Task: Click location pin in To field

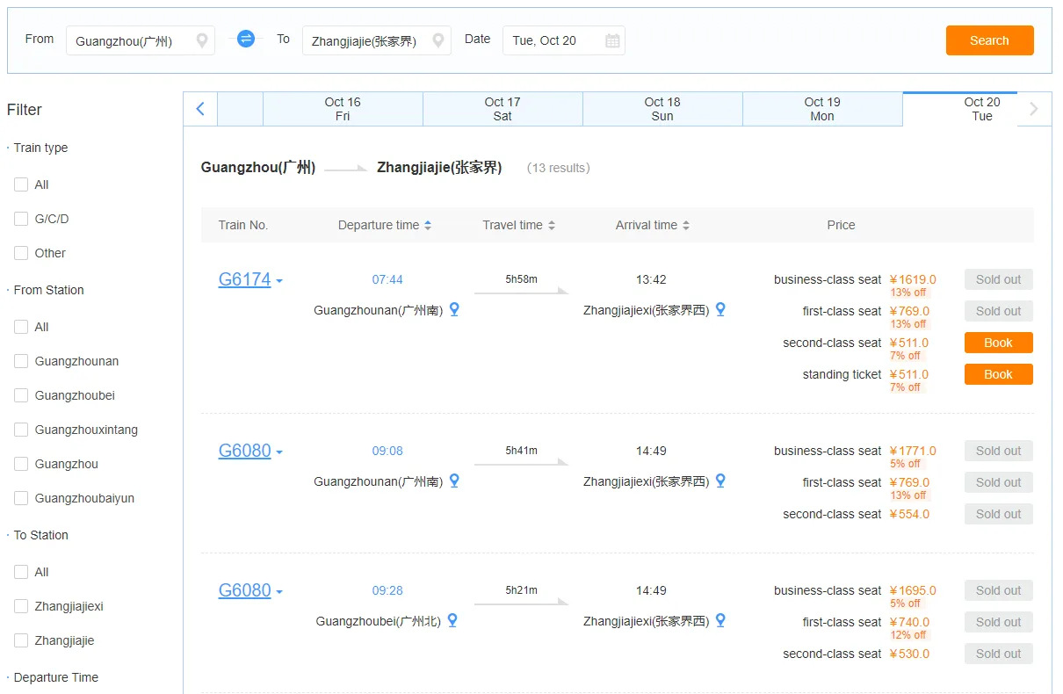Action: [438, 40]
